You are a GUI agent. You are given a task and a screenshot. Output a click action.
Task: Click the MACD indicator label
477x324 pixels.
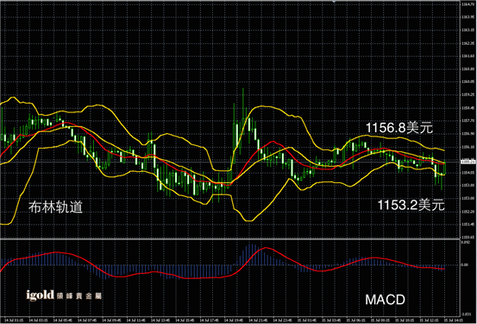(x=385, y=300)
